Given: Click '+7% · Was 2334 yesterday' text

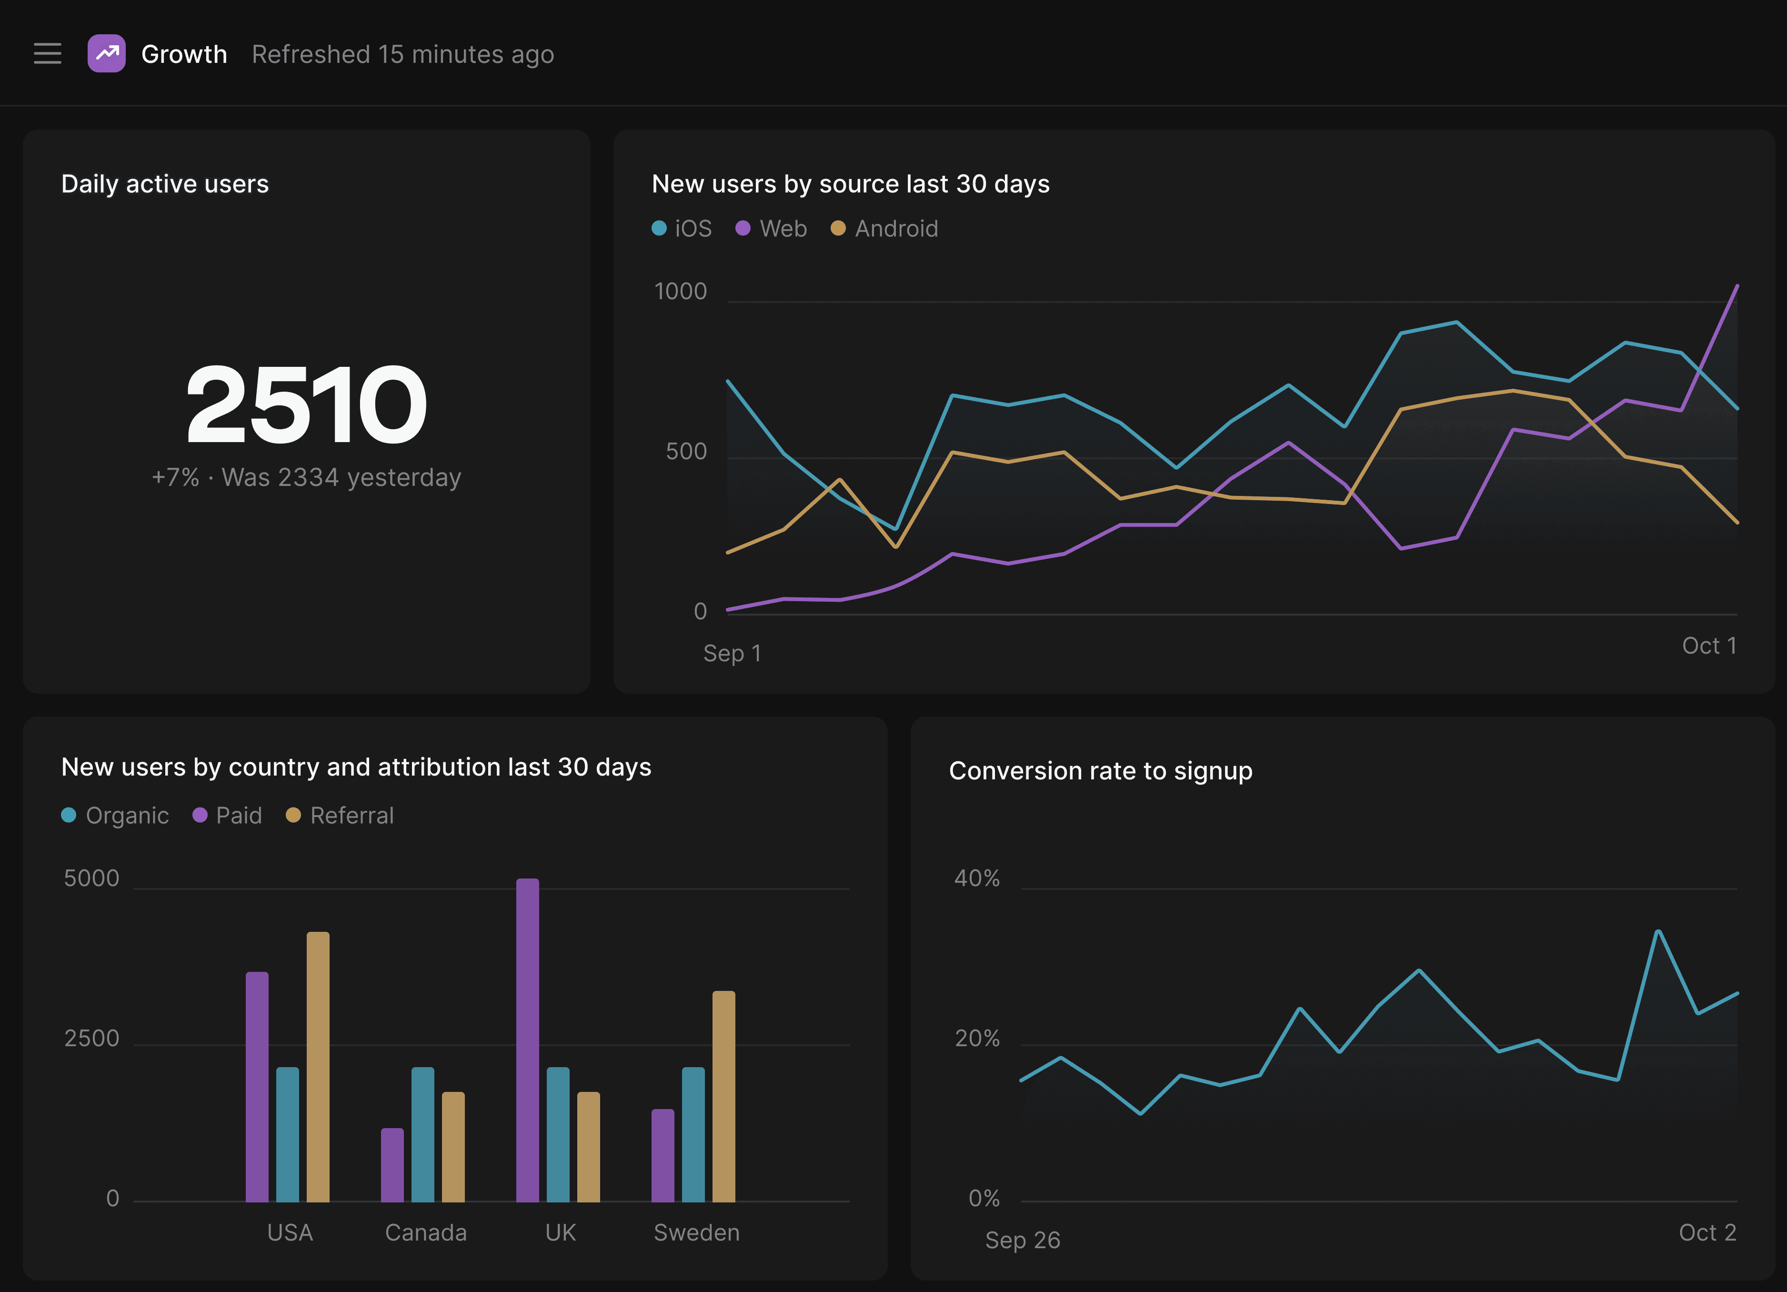Looking at the screenshot, I should coord(306,477).
